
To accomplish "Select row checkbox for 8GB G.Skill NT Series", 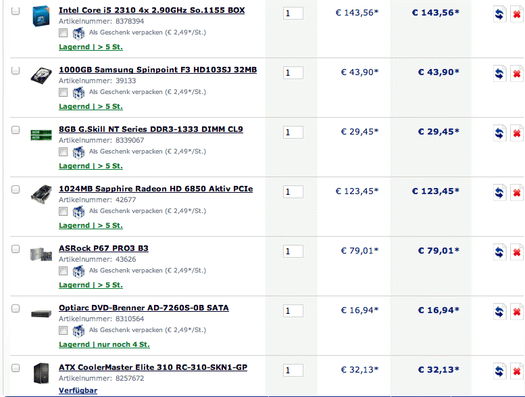I will (16, 130).
